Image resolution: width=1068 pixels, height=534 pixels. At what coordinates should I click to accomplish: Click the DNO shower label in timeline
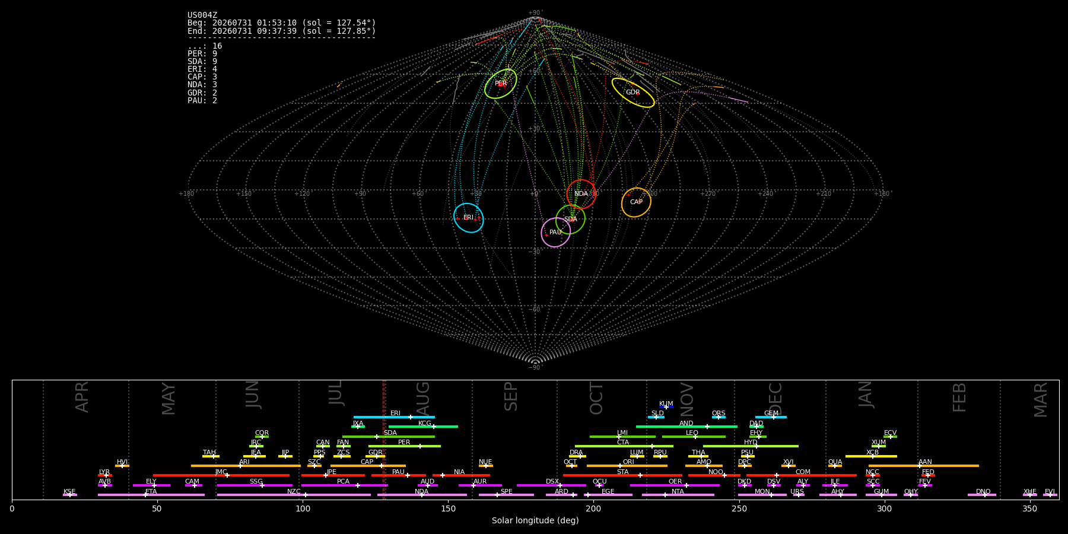983,492
